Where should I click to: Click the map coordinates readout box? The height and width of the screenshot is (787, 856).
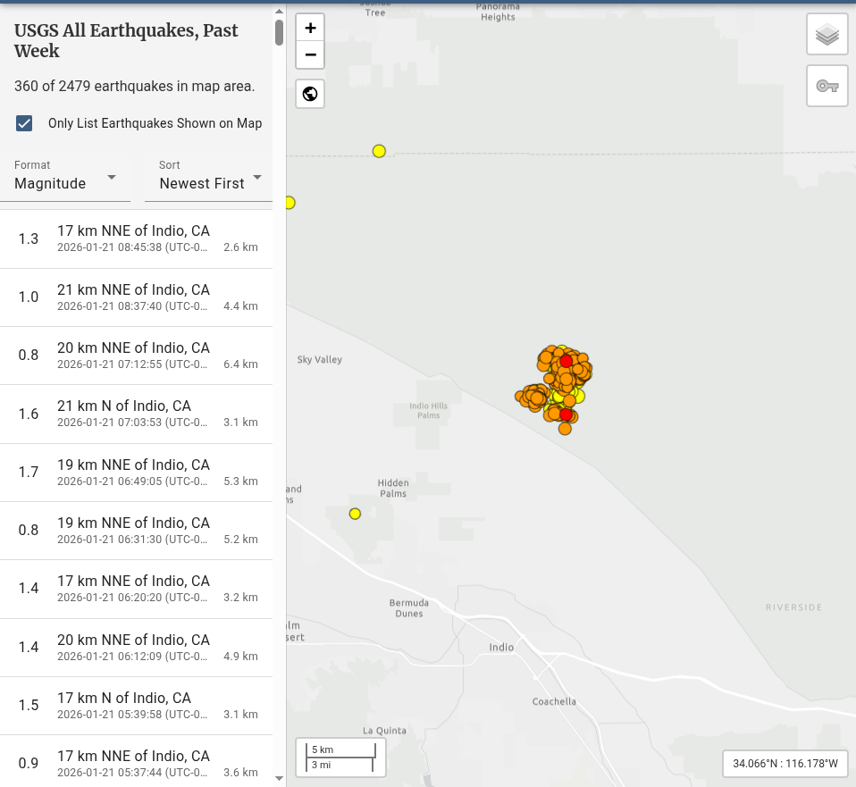click(785, 764)
